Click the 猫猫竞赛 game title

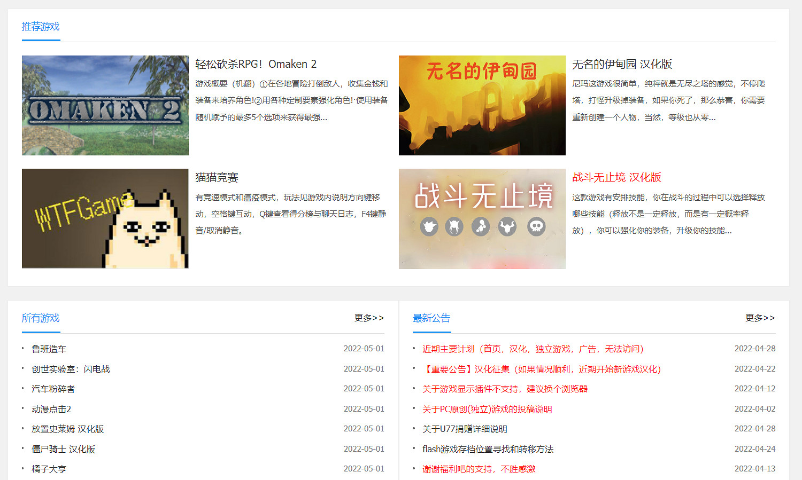point(216,177)
